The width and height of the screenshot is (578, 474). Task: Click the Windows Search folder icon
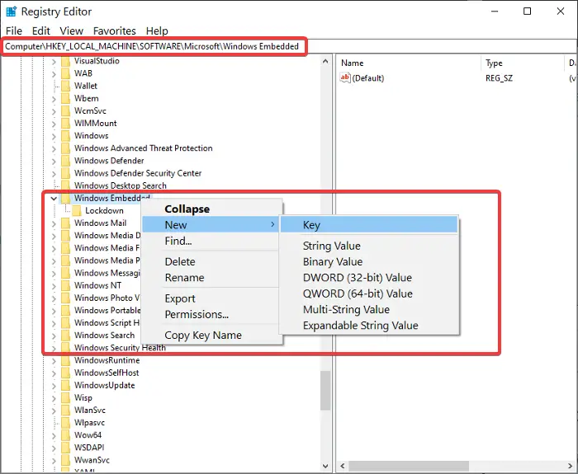[65, 336]
